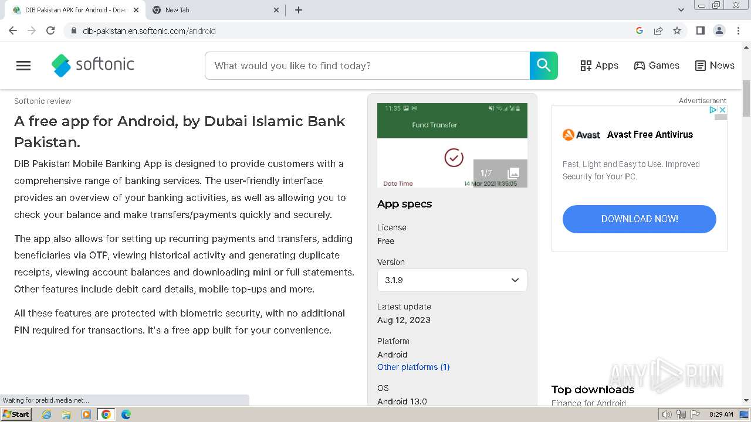The width and height of the screenshot is (751, 422).
Task: Click the volume tray icon
Action: (x=667, y=414)
